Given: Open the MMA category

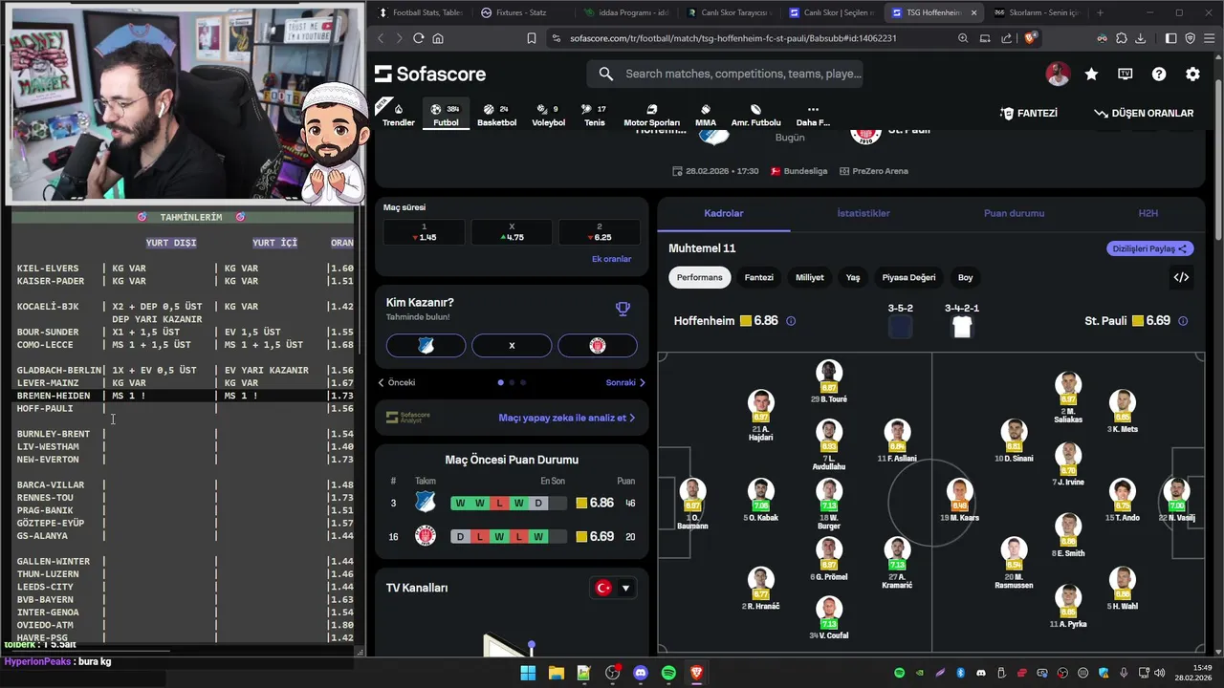Looking at the screenshot, I should 706,115.
